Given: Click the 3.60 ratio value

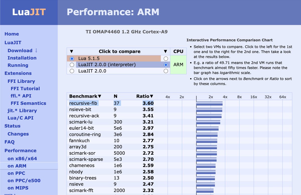Looking at the screenshot, I should pyautogui.click(x=148, y=103).
